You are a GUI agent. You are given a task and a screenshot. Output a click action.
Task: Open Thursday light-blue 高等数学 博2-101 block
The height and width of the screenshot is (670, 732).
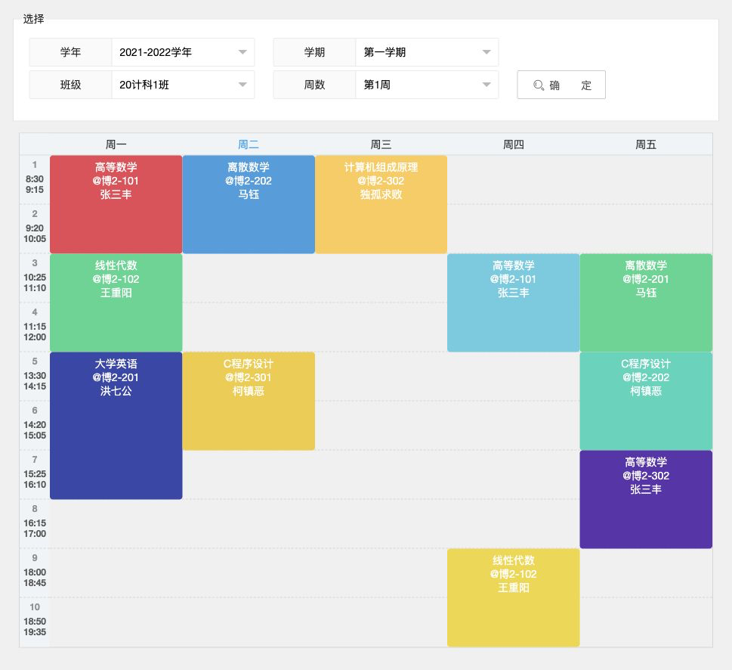point(514,302)
